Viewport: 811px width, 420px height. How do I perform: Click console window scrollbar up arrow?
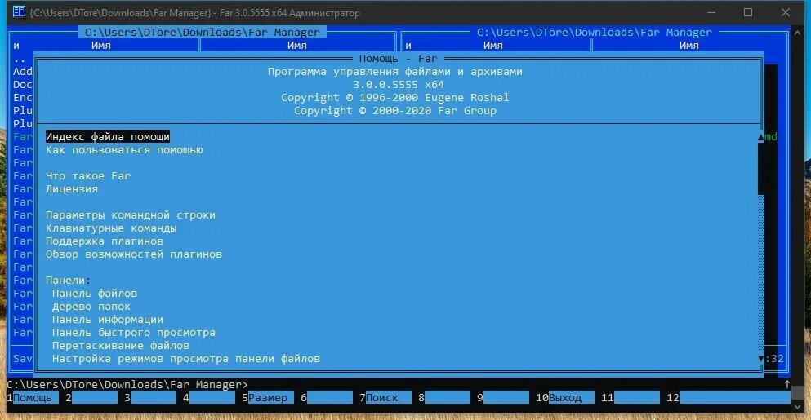(x=798, y=33)
